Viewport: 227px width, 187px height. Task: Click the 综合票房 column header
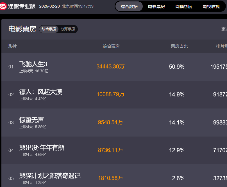pos(111,46)
